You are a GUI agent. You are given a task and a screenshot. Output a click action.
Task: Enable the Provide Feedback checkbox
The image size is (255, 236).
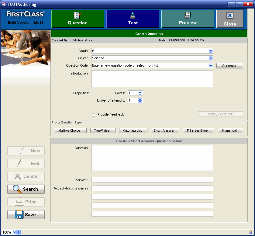point(94,115)
